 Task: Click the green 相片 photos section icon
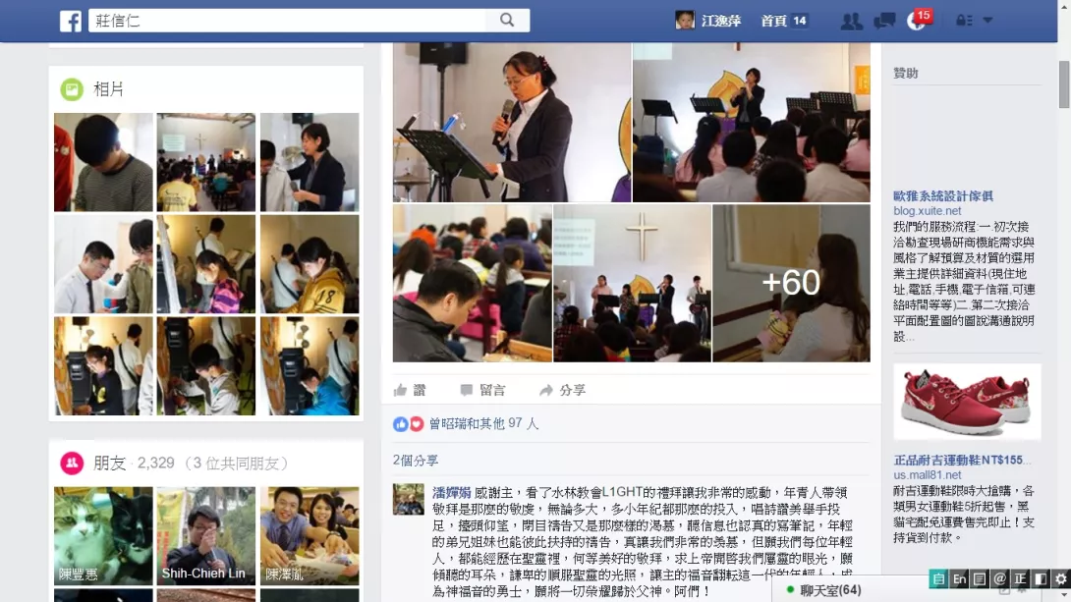[72, 88]
